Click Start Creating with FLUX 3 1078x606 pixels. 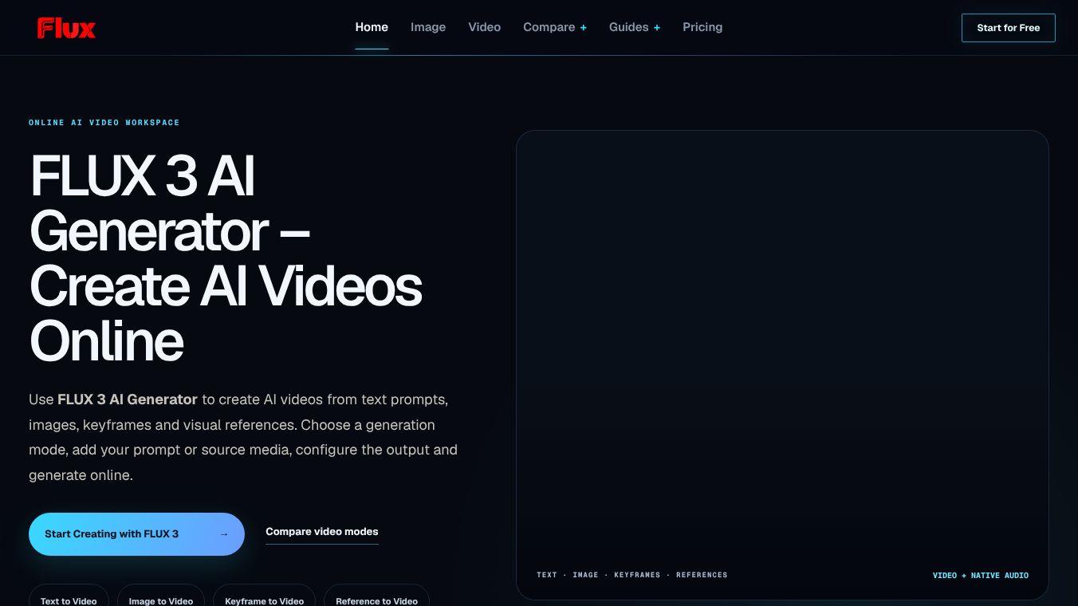coord(136,534)
